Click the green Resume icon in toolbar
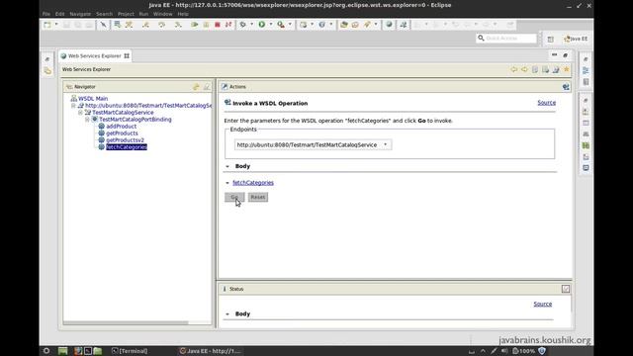Viewport: 633px width, 356px height. (195, 25)
